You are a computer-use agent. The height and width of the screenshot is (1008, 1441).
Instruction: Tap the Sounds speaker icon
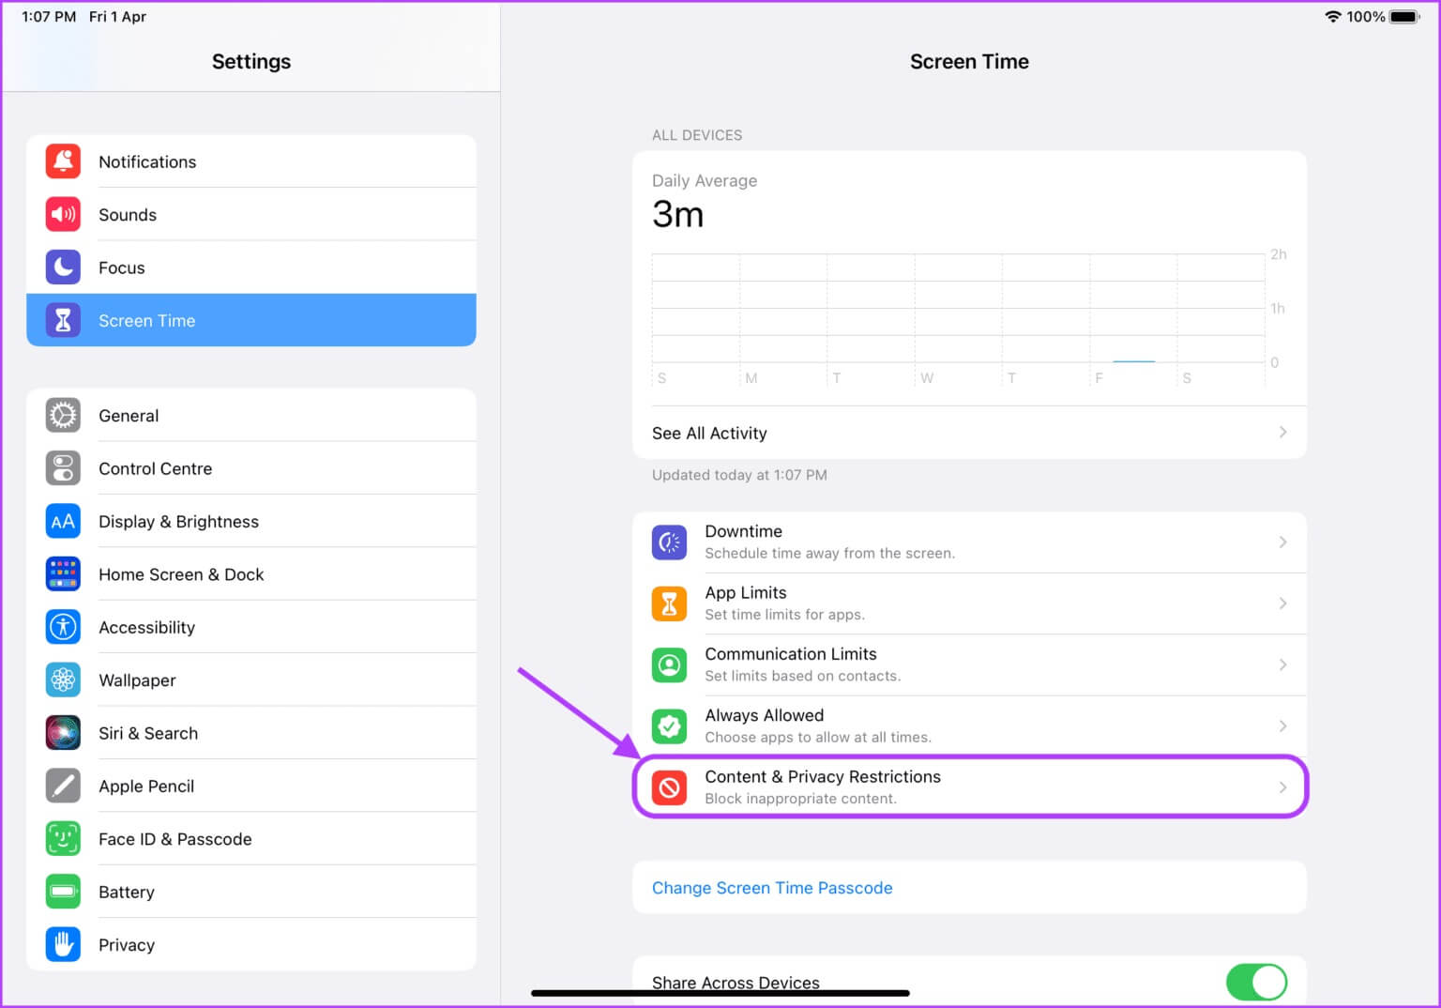point(63,214)
